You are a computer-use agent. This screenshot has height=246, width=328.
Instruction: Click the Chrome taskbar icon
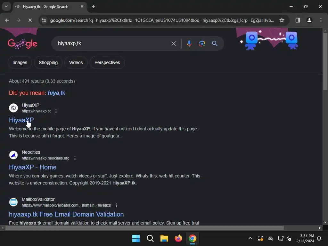(193, 238)
